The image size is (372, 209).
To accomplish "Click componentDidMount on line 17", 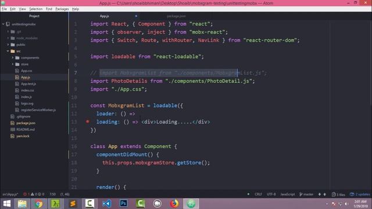I will point(121,154).
